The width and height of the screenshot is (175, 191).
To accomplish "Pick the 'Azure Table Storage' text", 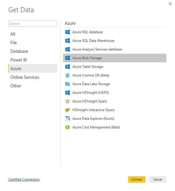I will click(88, 67).
